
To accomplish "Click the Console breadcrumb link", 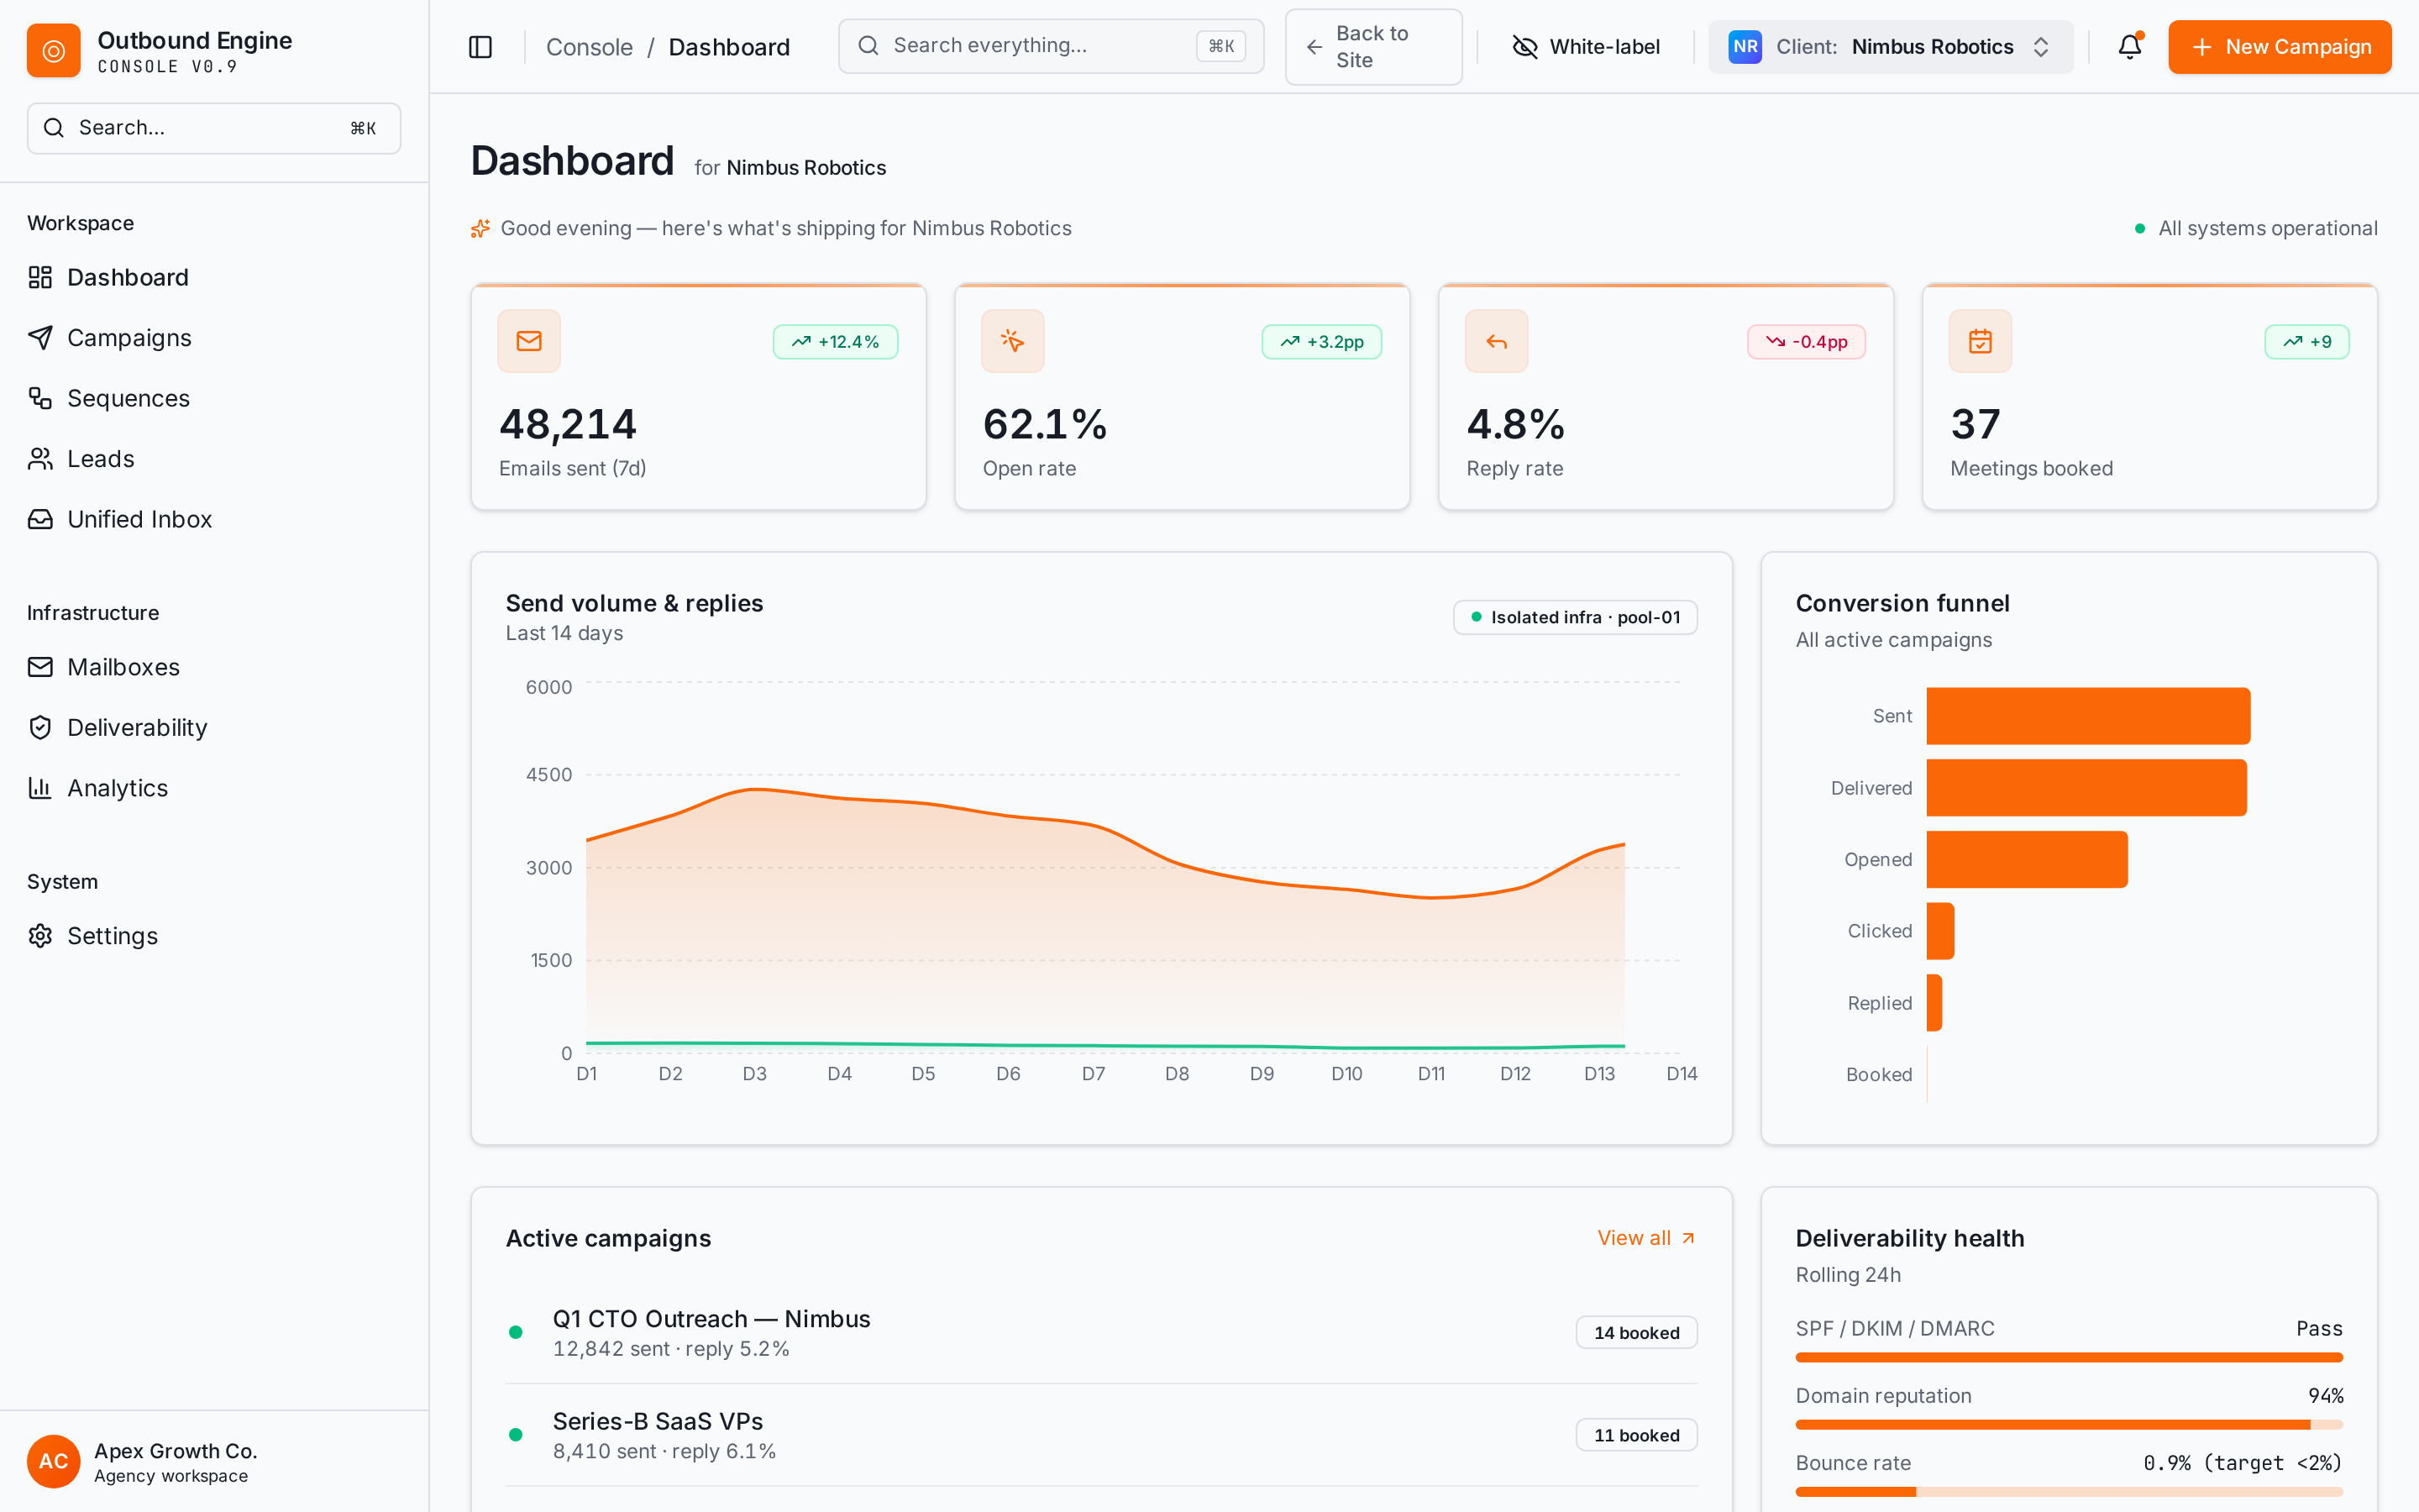I will pos(589,47).
